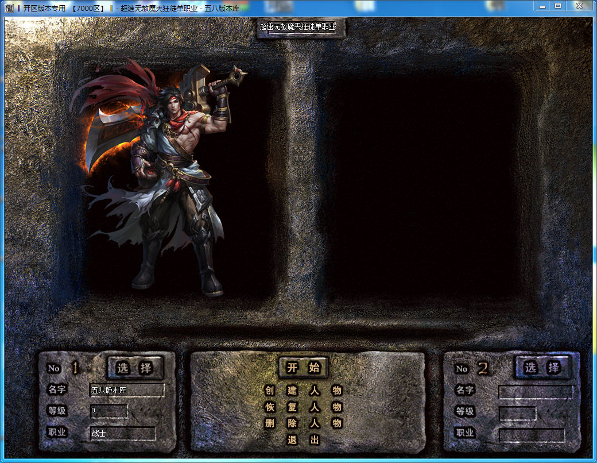The height and width of the screenshot is (463, 597).
Task: Click the No 1 名字 field showing 五八版本库
Action: pyautogui.click(x=127, y=390)
